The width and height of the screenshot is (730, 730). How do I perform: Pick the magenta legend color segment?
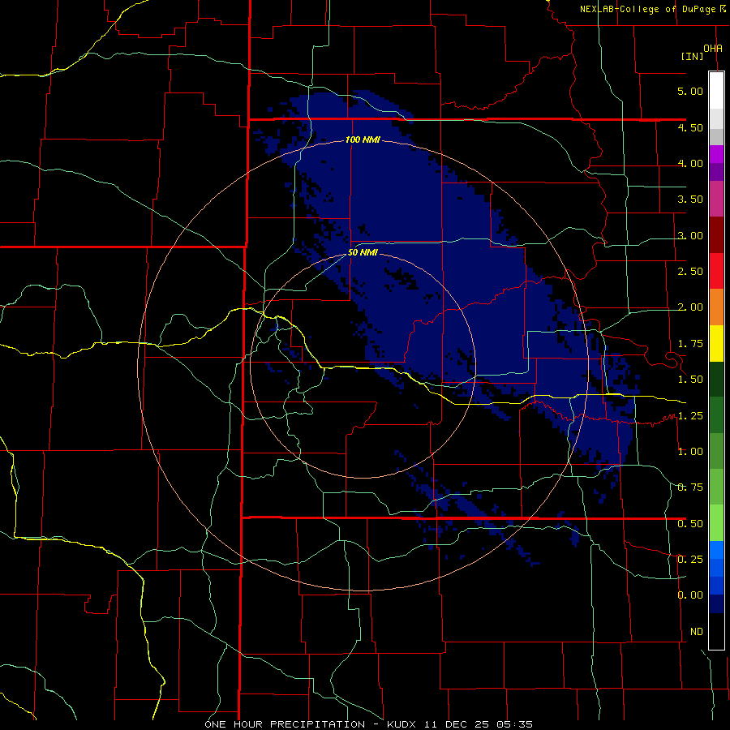point(716,154)
